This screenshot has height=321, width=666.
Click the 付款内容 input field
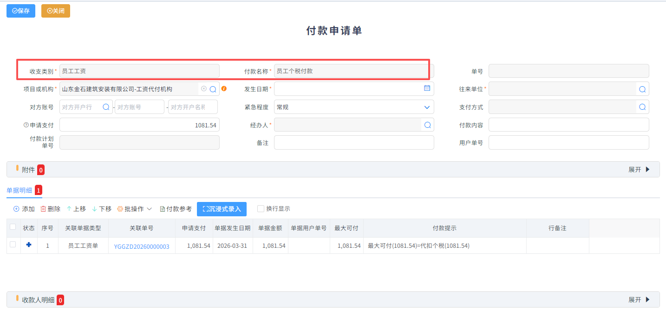568,125
